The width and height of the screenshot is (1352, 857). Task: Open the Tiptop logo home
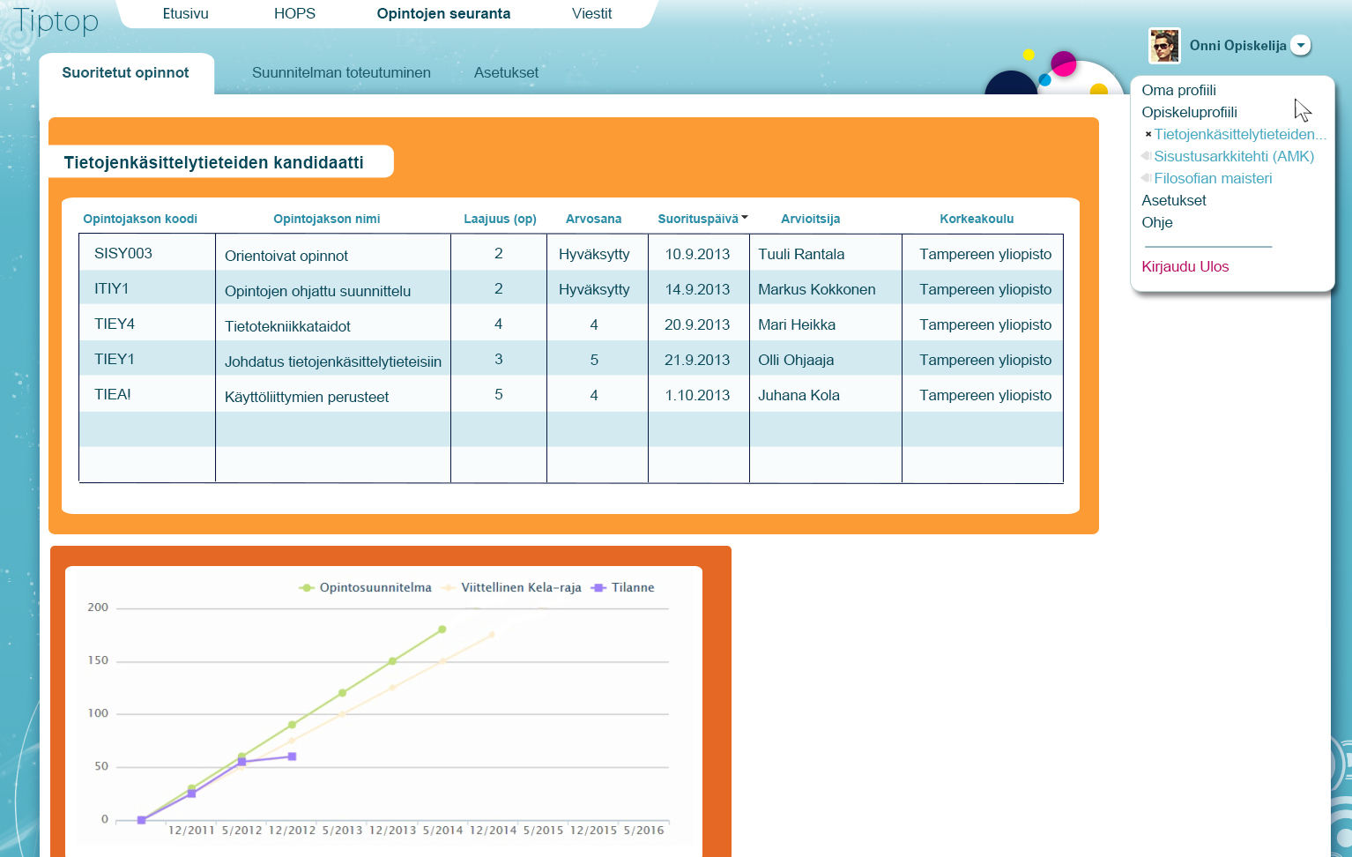click(56, 20)
